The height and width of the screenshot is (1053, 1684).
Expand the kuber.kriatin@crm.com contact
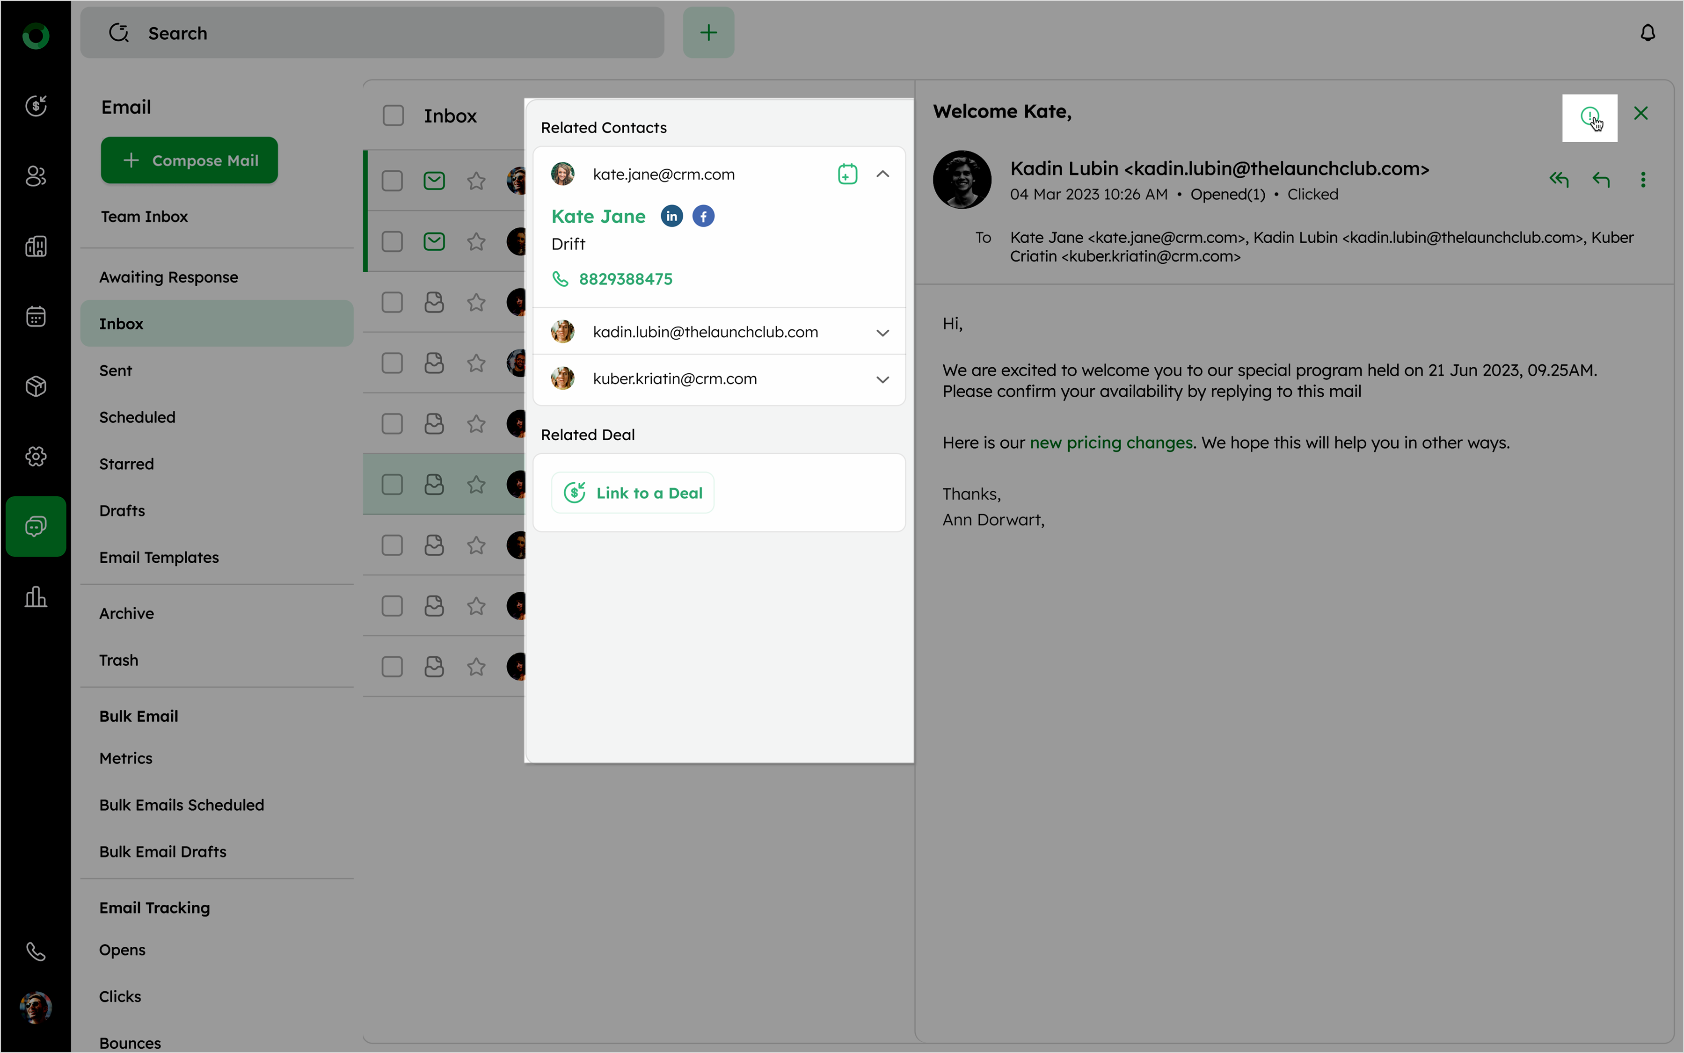click(x=882, y=379)
